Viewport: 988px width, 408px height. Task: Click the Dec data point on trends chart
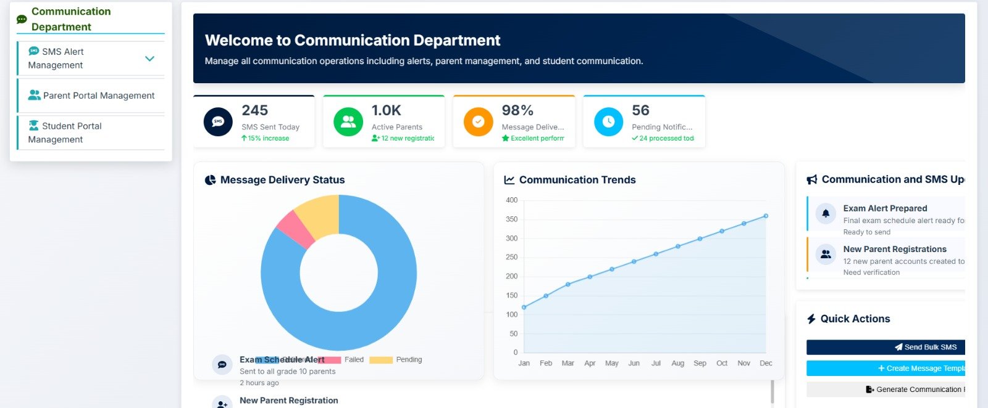click(766, 216)
